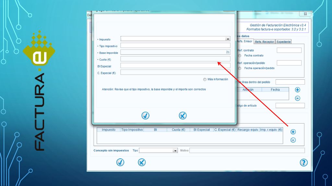The height and width of the screenshot is (186, 332).
Task: Click the BI column header in tax table
Action: [x=155, y=130]
